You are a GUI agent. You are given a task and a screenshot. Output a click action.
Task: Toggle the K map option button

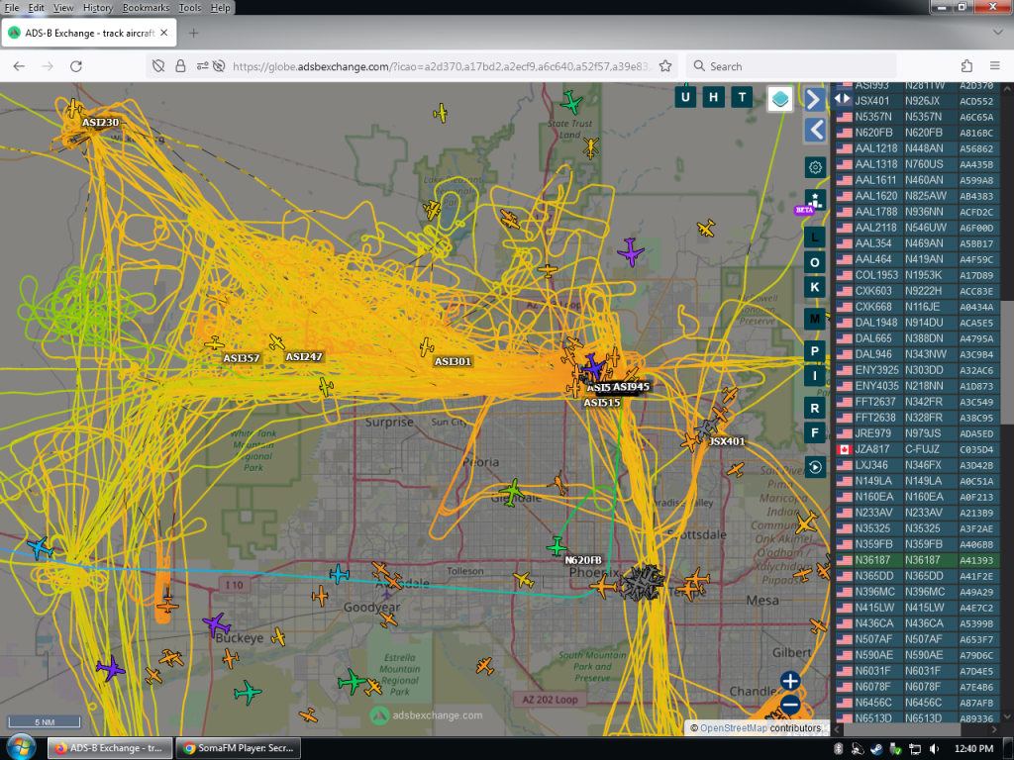(815, 287)
